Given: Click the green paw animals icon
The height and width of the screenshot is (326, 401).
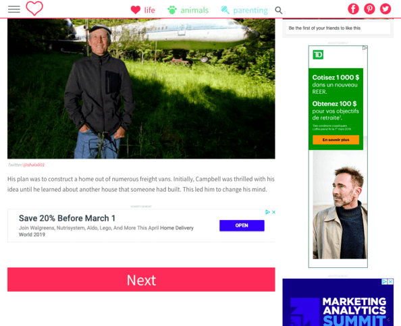Looking at the screenshot, I should pos(172,10).
